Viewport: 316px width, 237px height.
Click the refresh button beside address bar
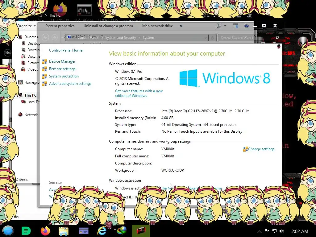(x=212, y=37)
